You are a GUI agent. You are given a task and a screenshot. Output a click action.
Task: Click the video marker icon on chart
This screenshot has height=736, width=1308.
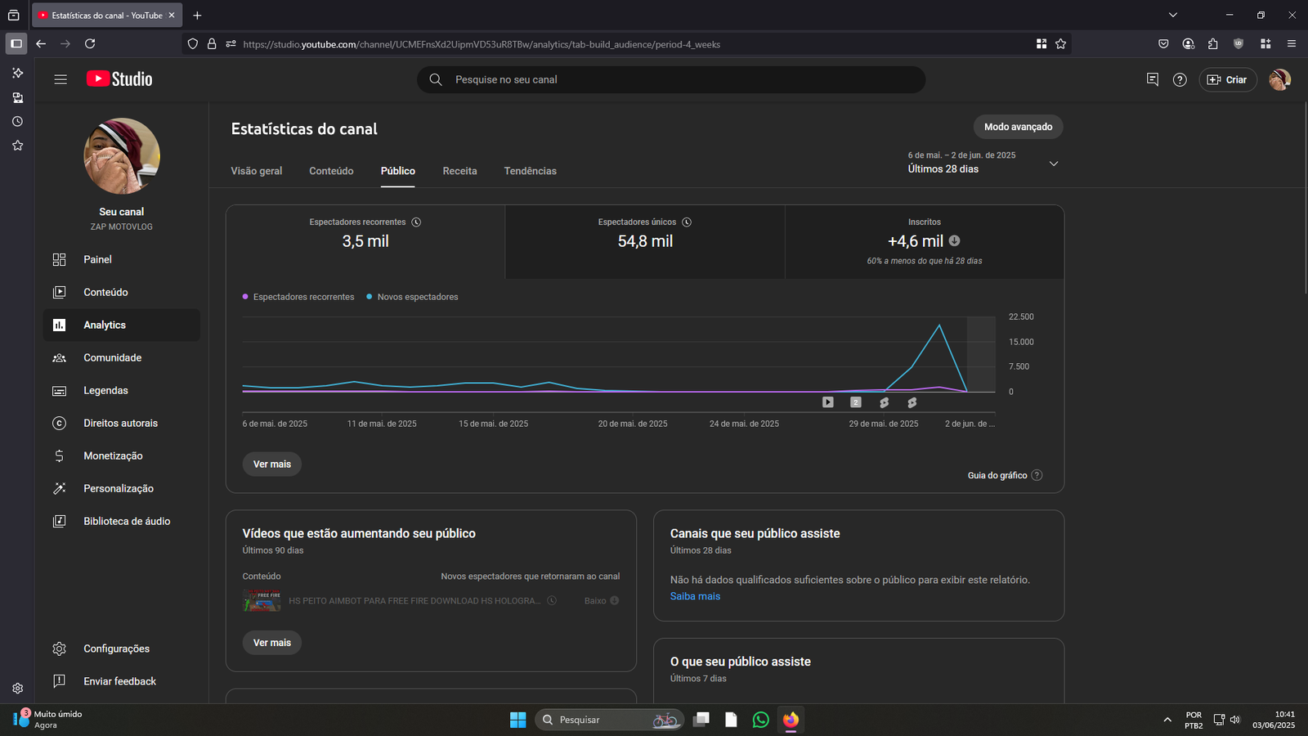[x=828, y=402]
